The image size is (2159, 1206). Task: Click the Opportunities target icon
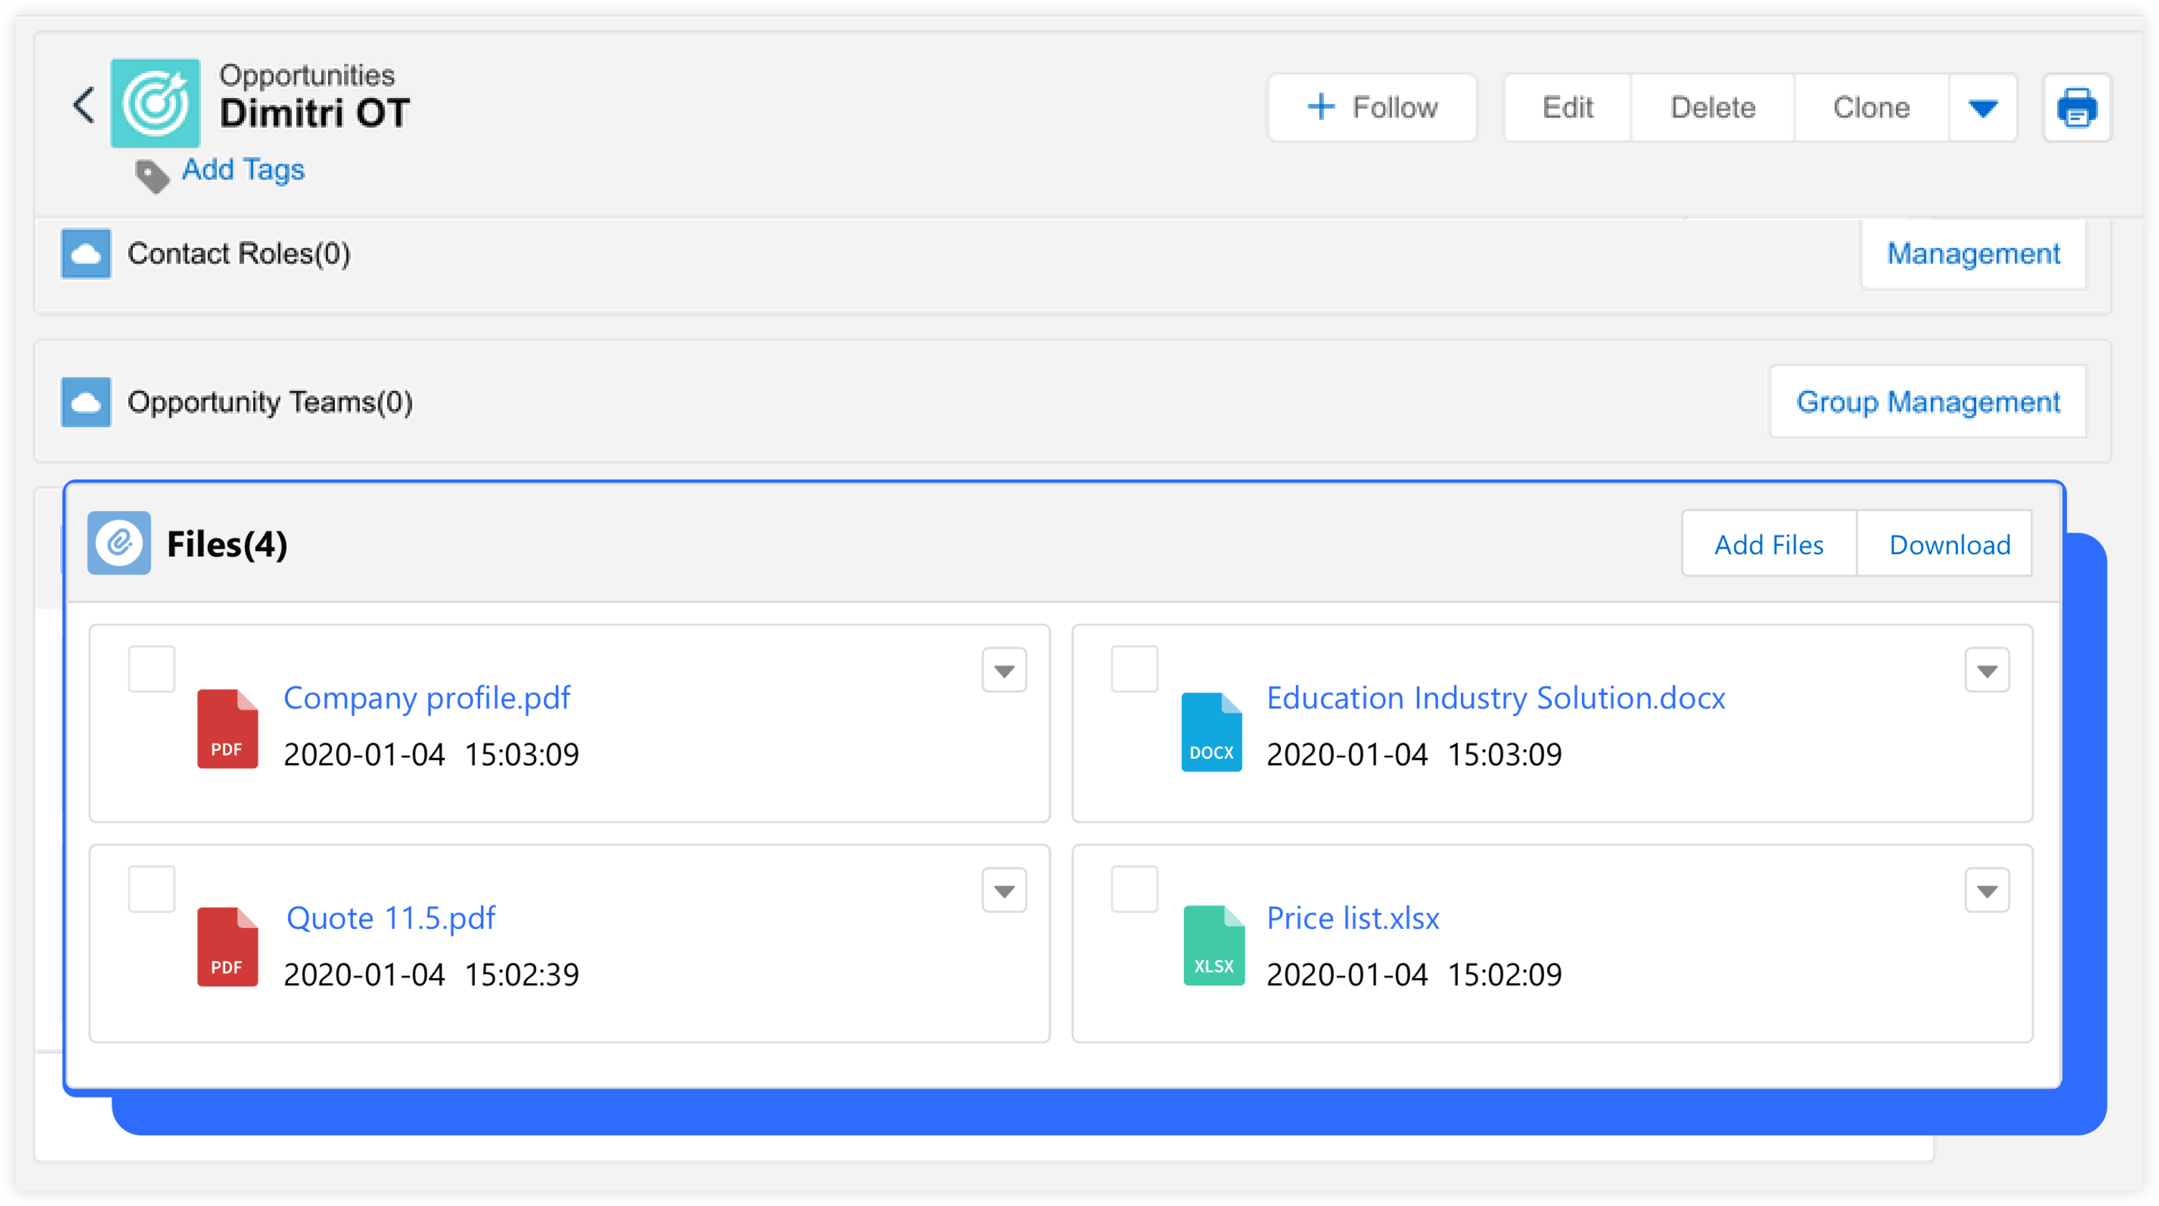tap(156, 104)
